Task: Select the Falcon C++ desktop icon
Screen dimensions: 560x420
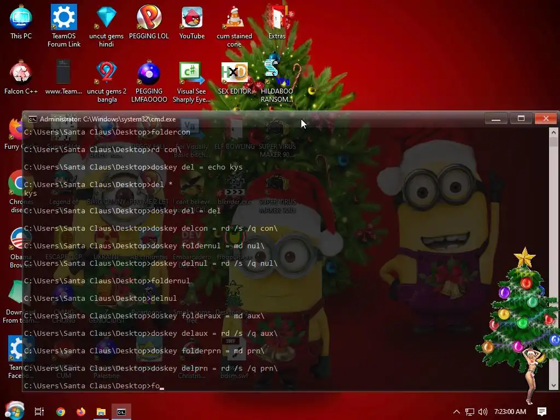Action: point(21,77)
